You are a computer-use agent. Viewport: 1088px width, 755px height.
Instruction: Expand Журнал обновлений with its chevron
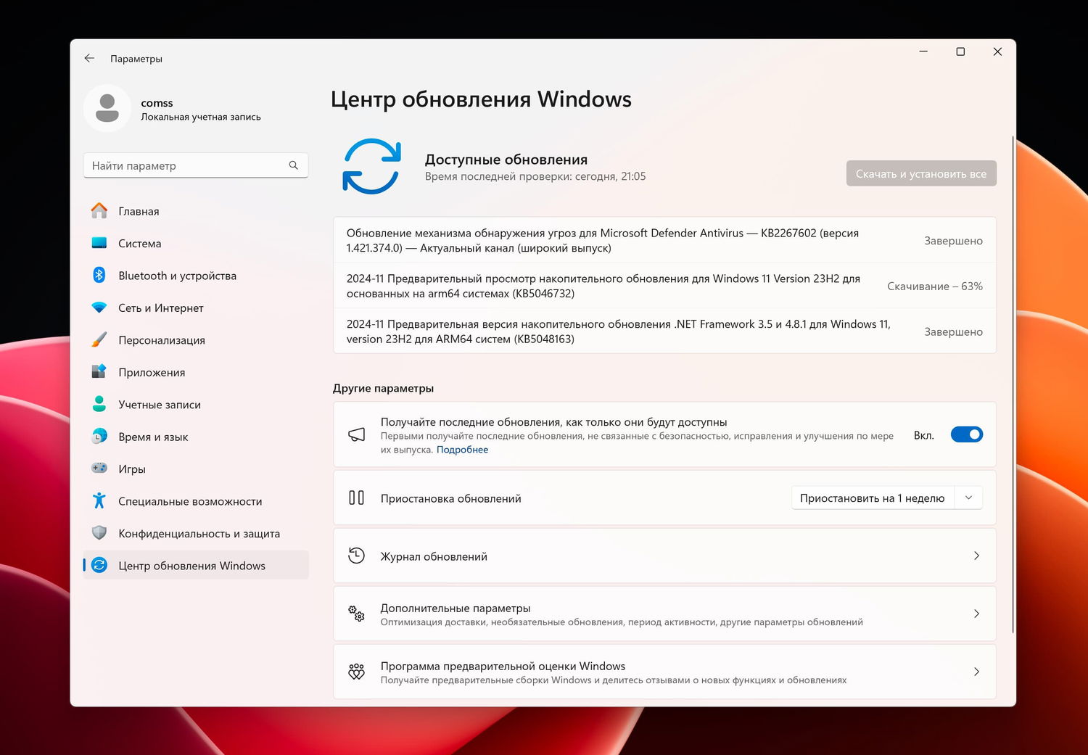click(x=976, y=556)
